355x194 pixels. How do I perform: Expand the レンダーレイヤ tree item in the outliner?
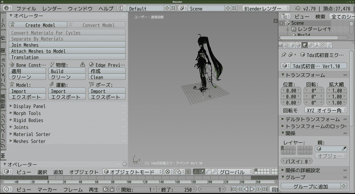(x=288, y=29)
